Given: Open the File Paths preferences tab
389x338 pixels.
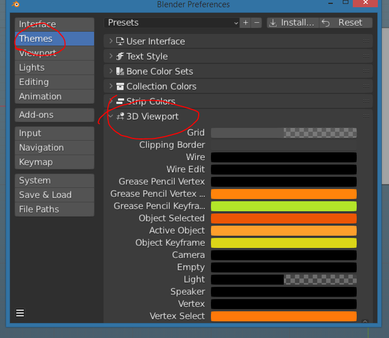Looking at the screenshot, I should 55,210.
